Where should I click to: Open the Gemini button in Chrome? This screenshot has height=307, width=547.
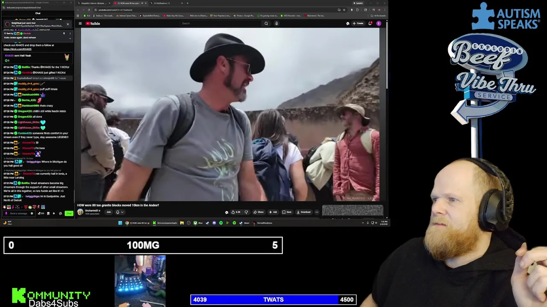pos(358,3)
